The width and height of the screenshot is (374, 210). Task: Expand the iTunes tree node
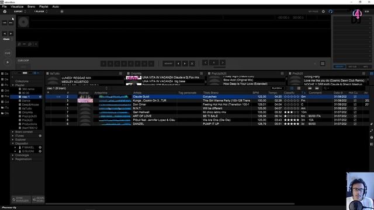(13, 136)
